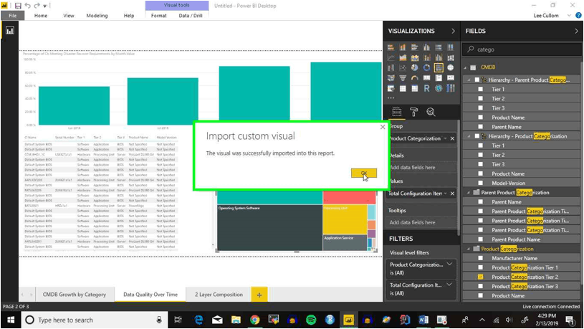Expand Total Configuration Items visual filter
This screenshot has width=584, height=329.
tap(449, 285)
